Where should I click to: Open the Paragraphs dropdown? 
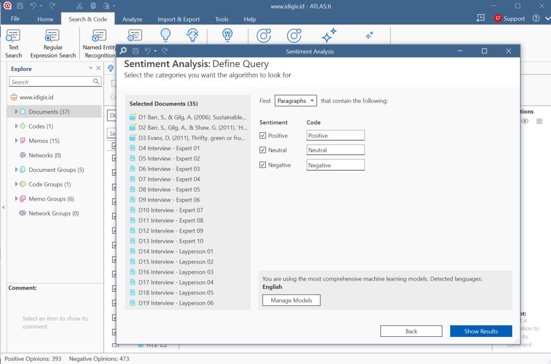(x=296, y=101)
